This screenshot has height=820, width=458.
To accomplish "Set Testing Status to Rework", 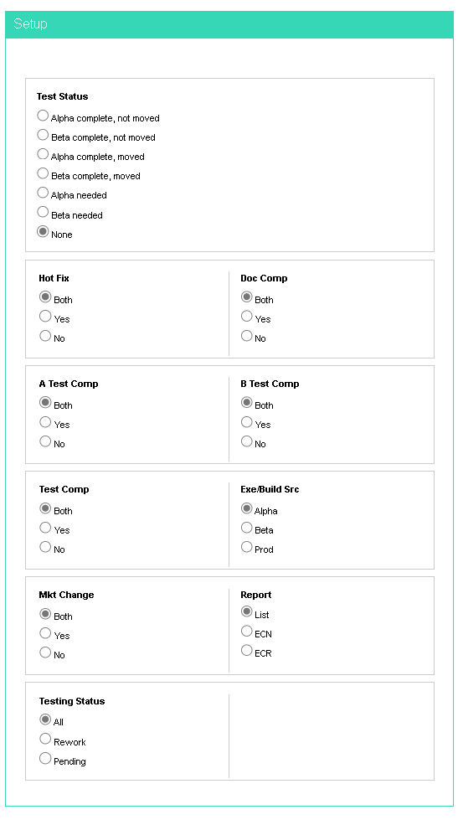I will [x=45, y=739].
